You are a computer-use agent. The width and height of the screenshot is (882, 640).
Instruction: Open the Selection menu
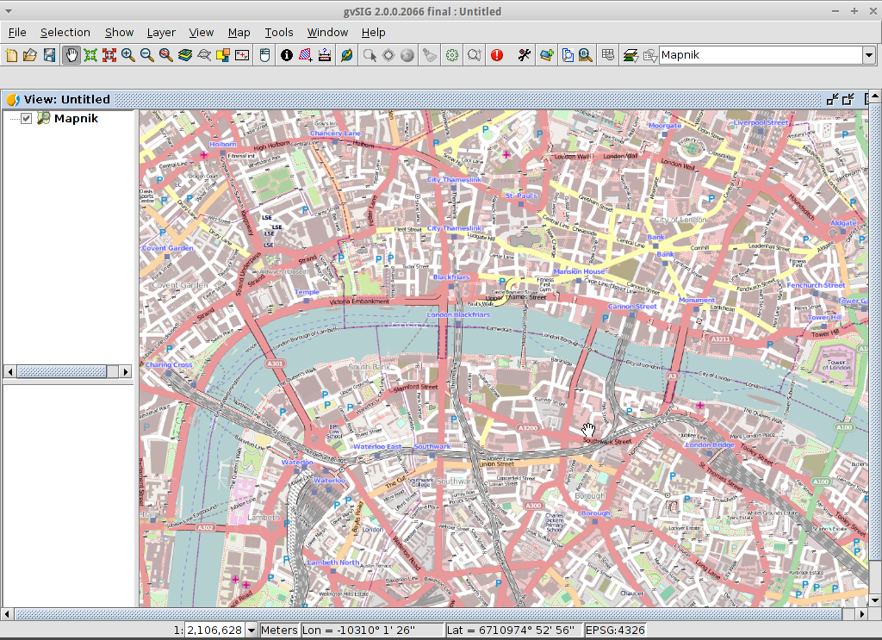coord(65,33)
